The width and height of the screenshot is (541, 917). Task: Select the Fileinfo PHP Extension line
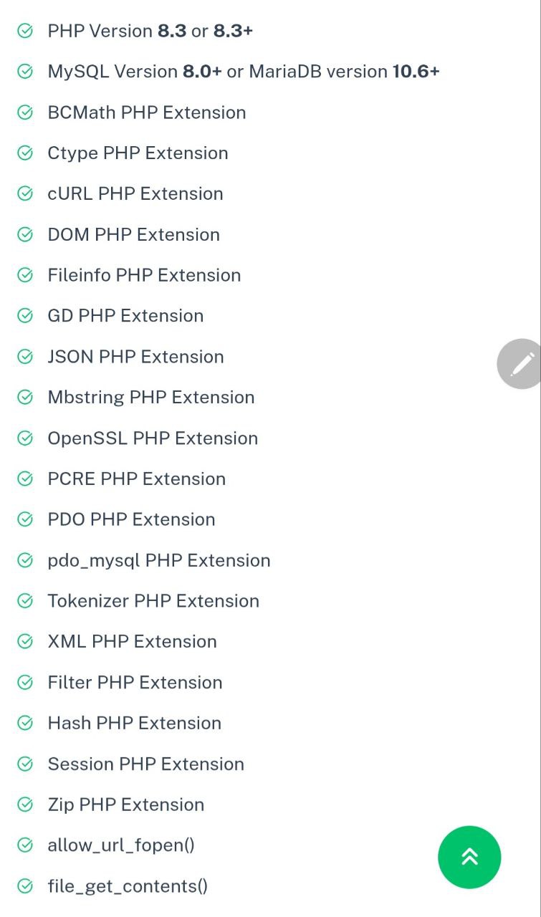pos(144,275)
